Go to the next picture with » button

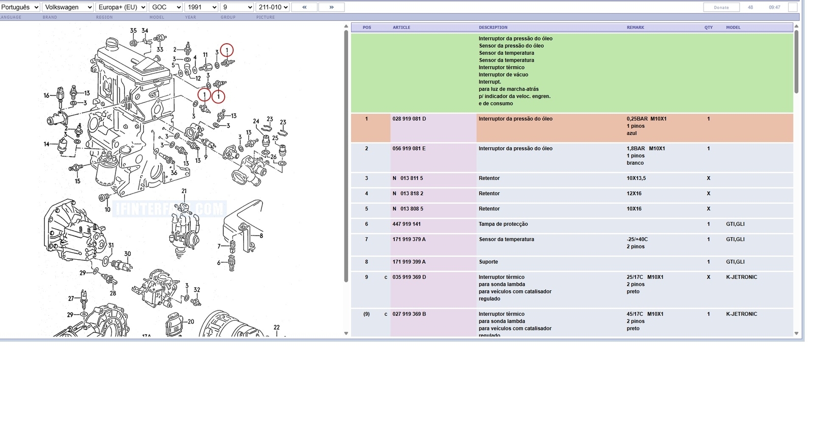[x=331, y=7]
